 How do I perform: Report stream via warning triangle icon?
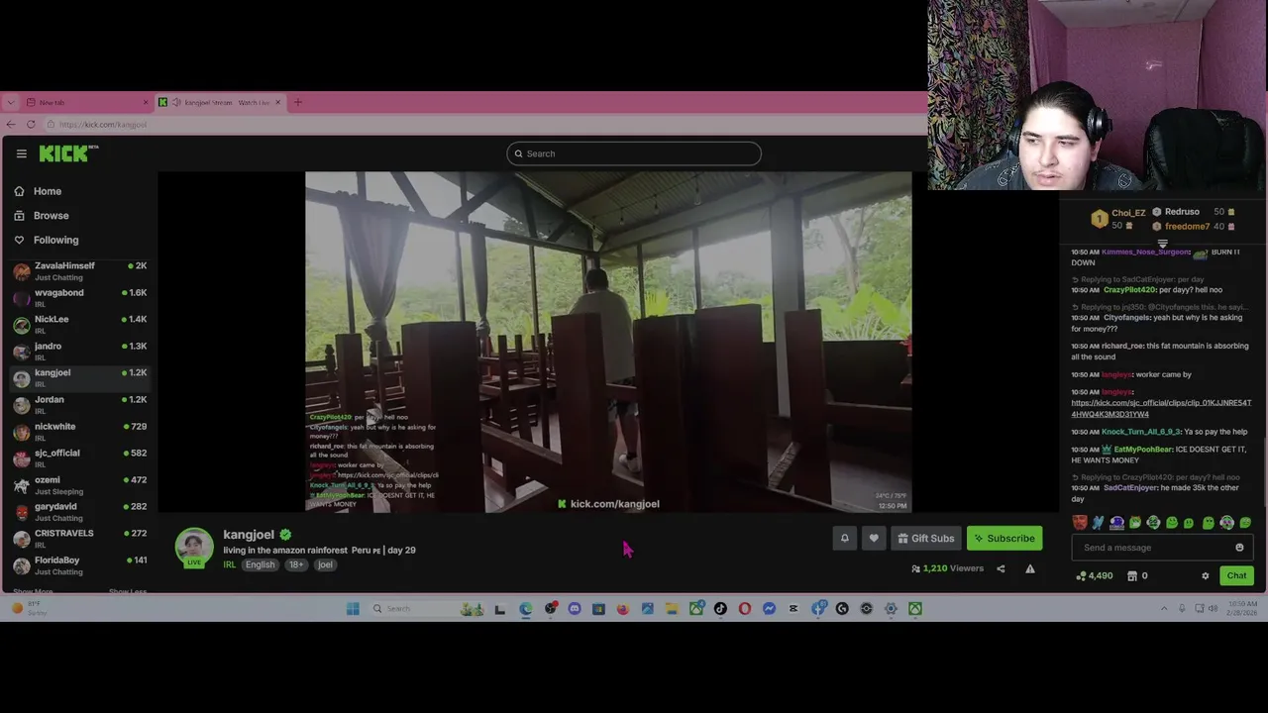point(1030,568)
